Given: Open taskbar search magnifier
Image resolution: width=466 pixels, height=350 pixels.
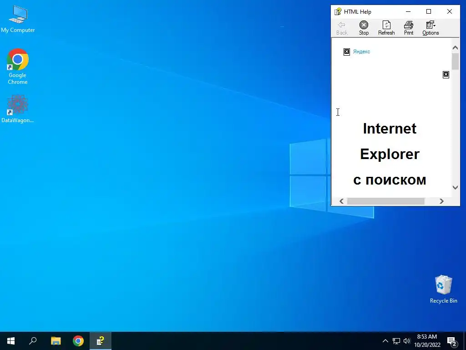Looking at the screenshot, I should 33,341.
